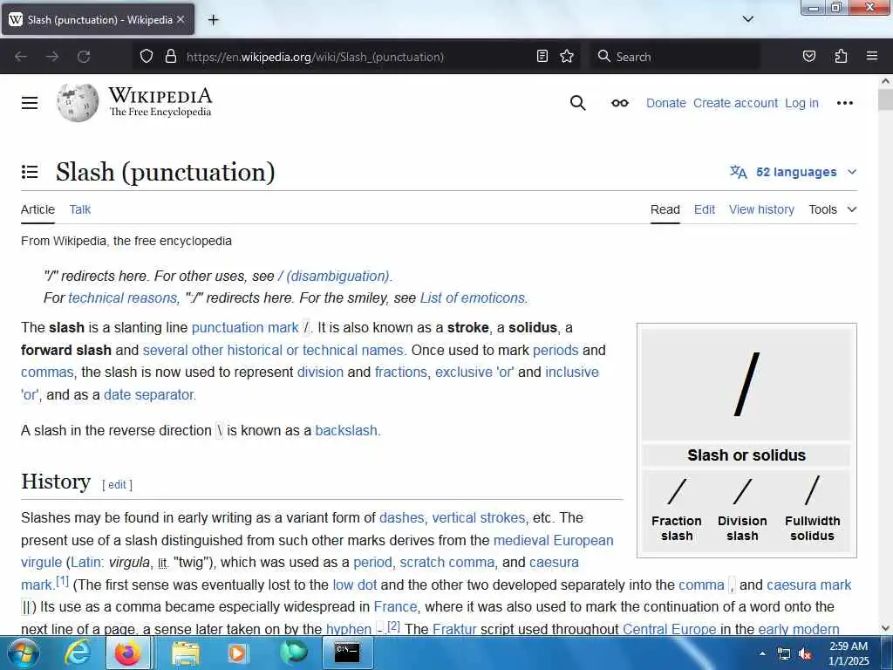This screenshot has height=670, width=893.
Task: Switch to command prompt in taskbar
Action: [x=347, y=653]
